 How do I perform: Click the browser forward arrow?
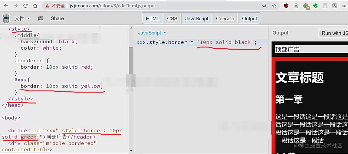16,6
